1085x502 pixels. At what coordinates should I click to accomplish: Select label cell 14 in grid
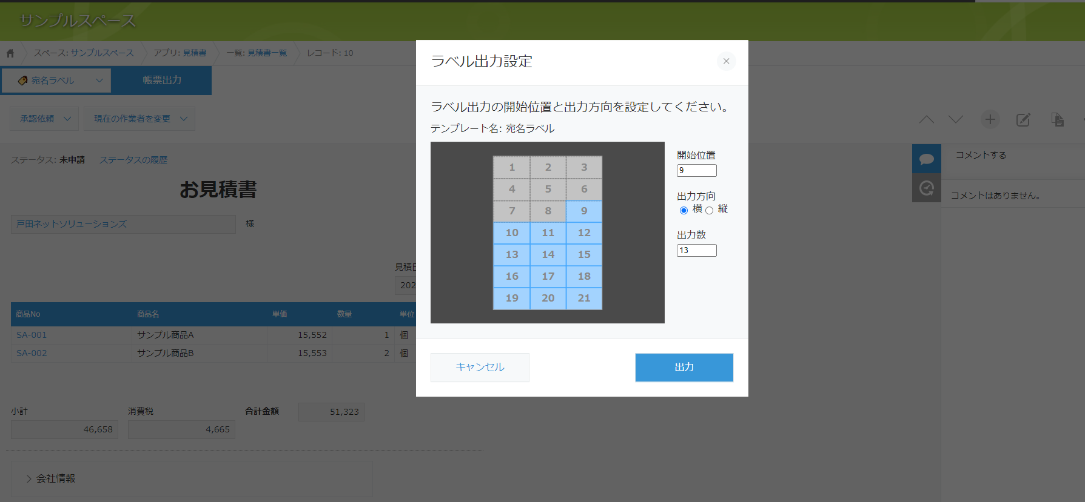(548, 254)
